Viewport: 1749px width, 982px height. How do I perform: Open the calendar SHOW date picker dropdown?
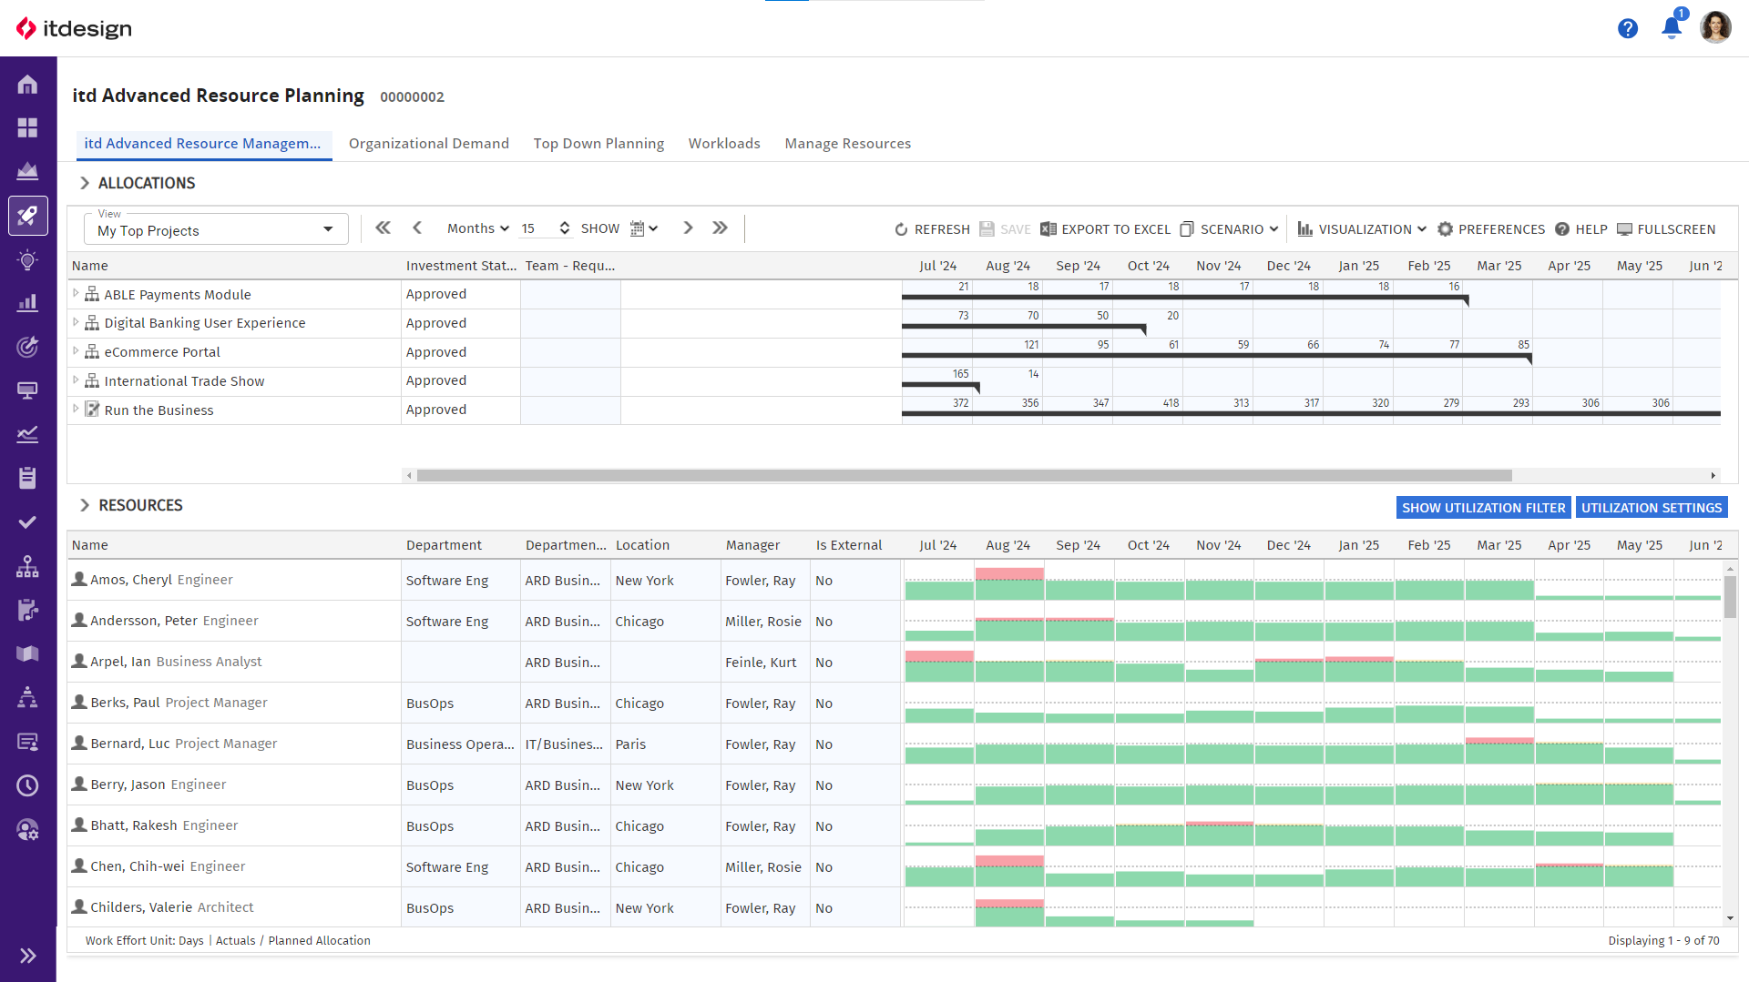click(644, 228)
